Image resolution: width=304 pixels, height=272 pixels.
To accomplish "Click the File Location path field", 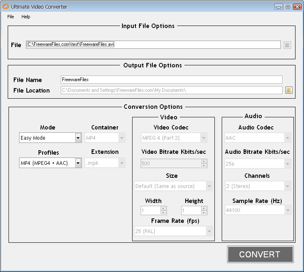I will pyautogui.click(x=171, y=90).
